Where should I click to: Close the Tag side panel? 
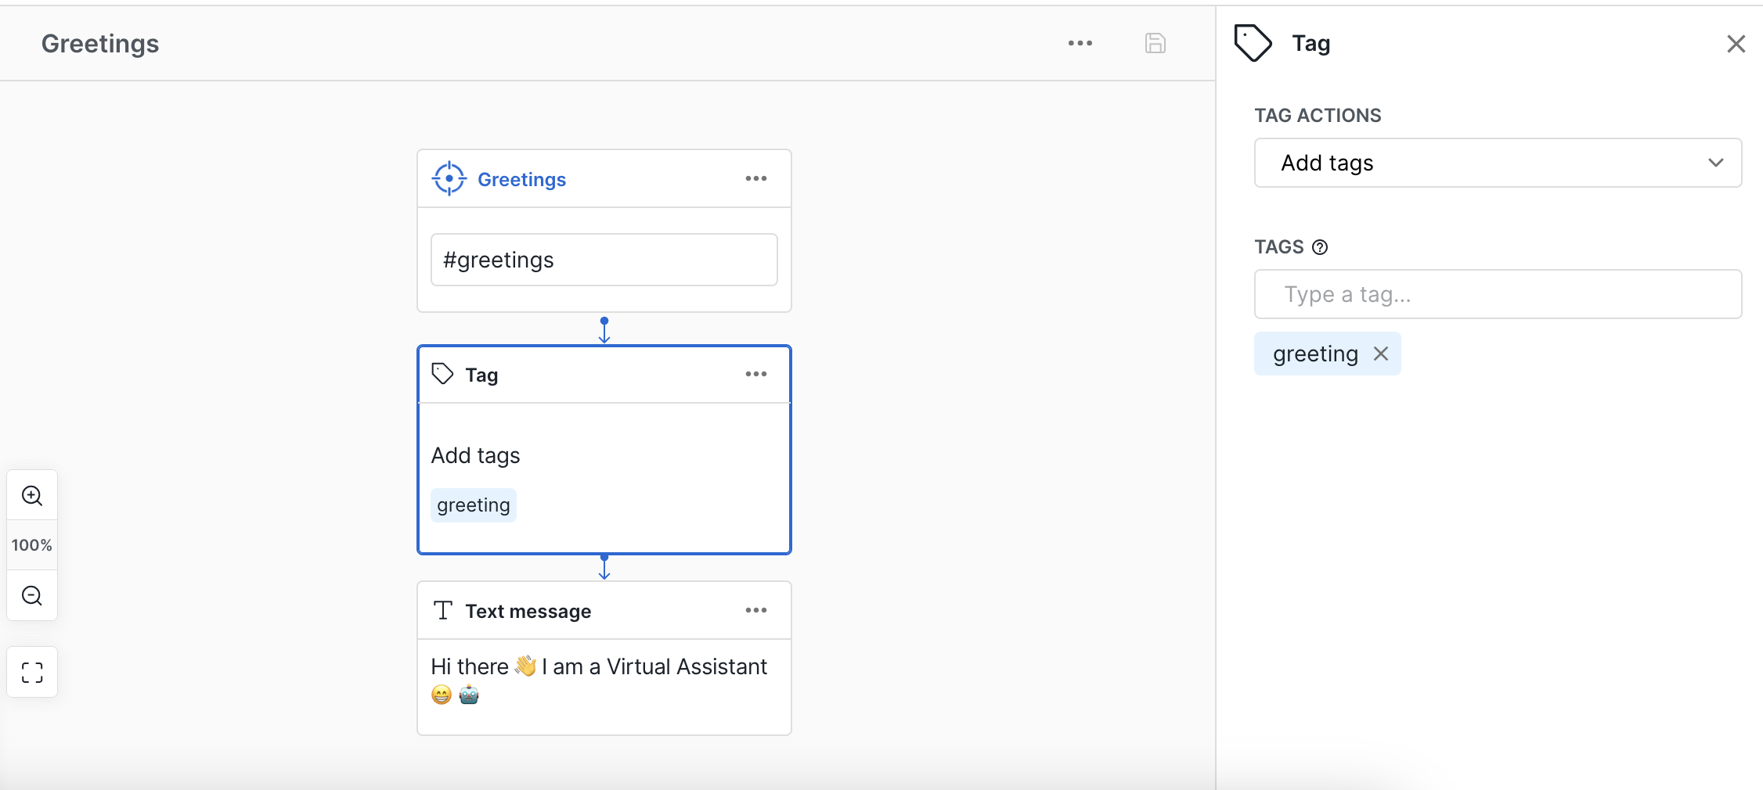[x=1736, y=44]
